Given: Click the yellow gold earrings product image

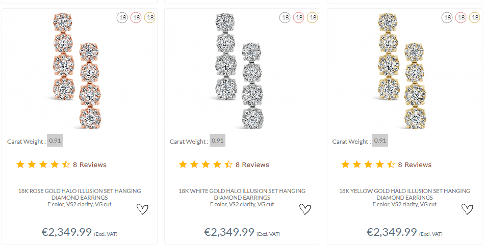Looking at the screenshot, I should tap(402, 70).
